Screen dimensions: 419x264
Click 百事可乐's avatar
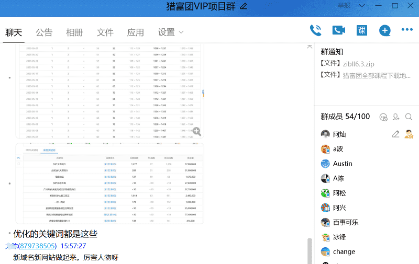(325, 222)
